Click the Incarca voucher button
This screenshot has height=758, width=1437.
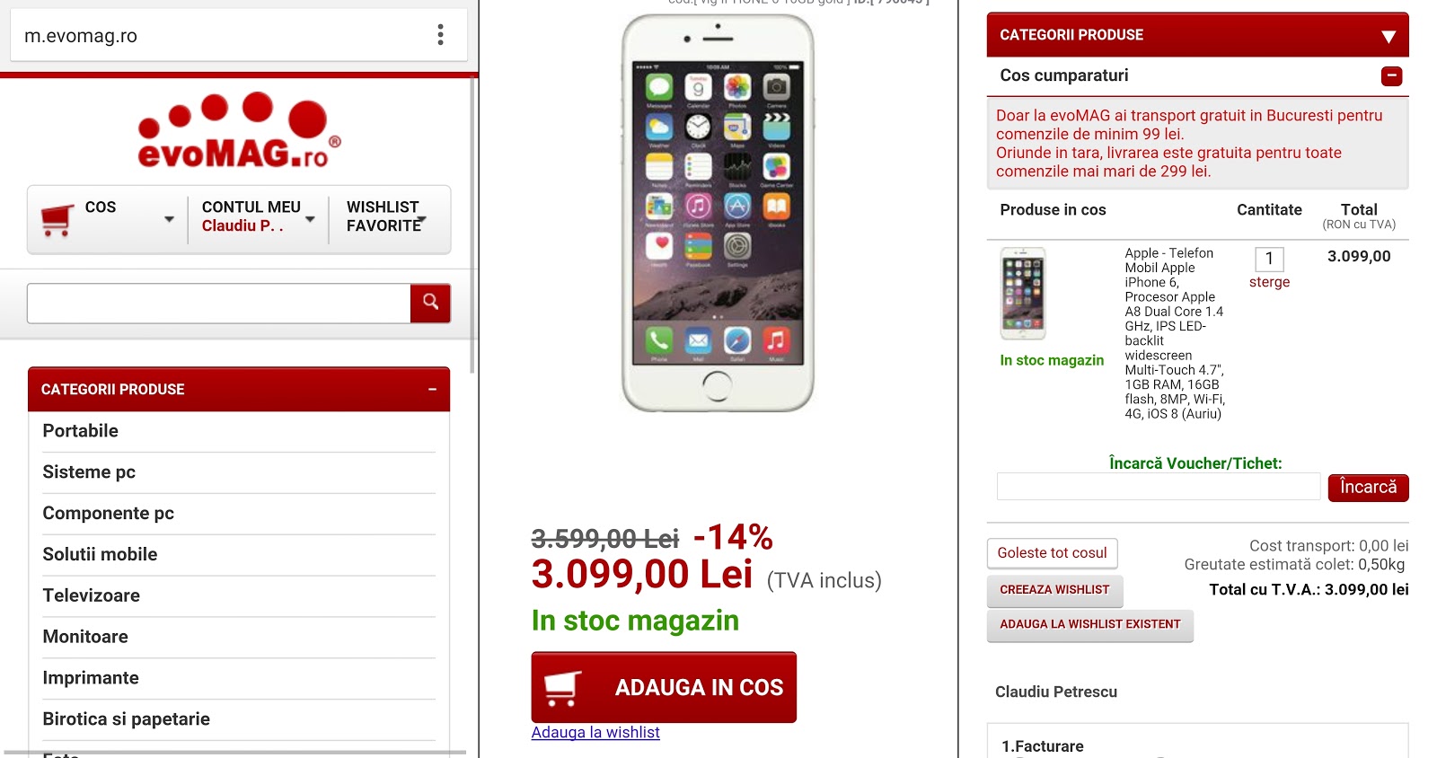1368,488
